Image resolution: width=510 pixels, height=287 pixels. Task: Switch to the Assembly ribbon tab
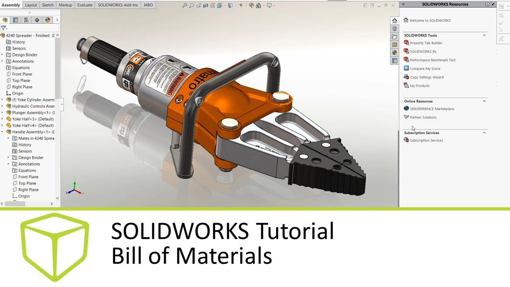tap(11, 5)
